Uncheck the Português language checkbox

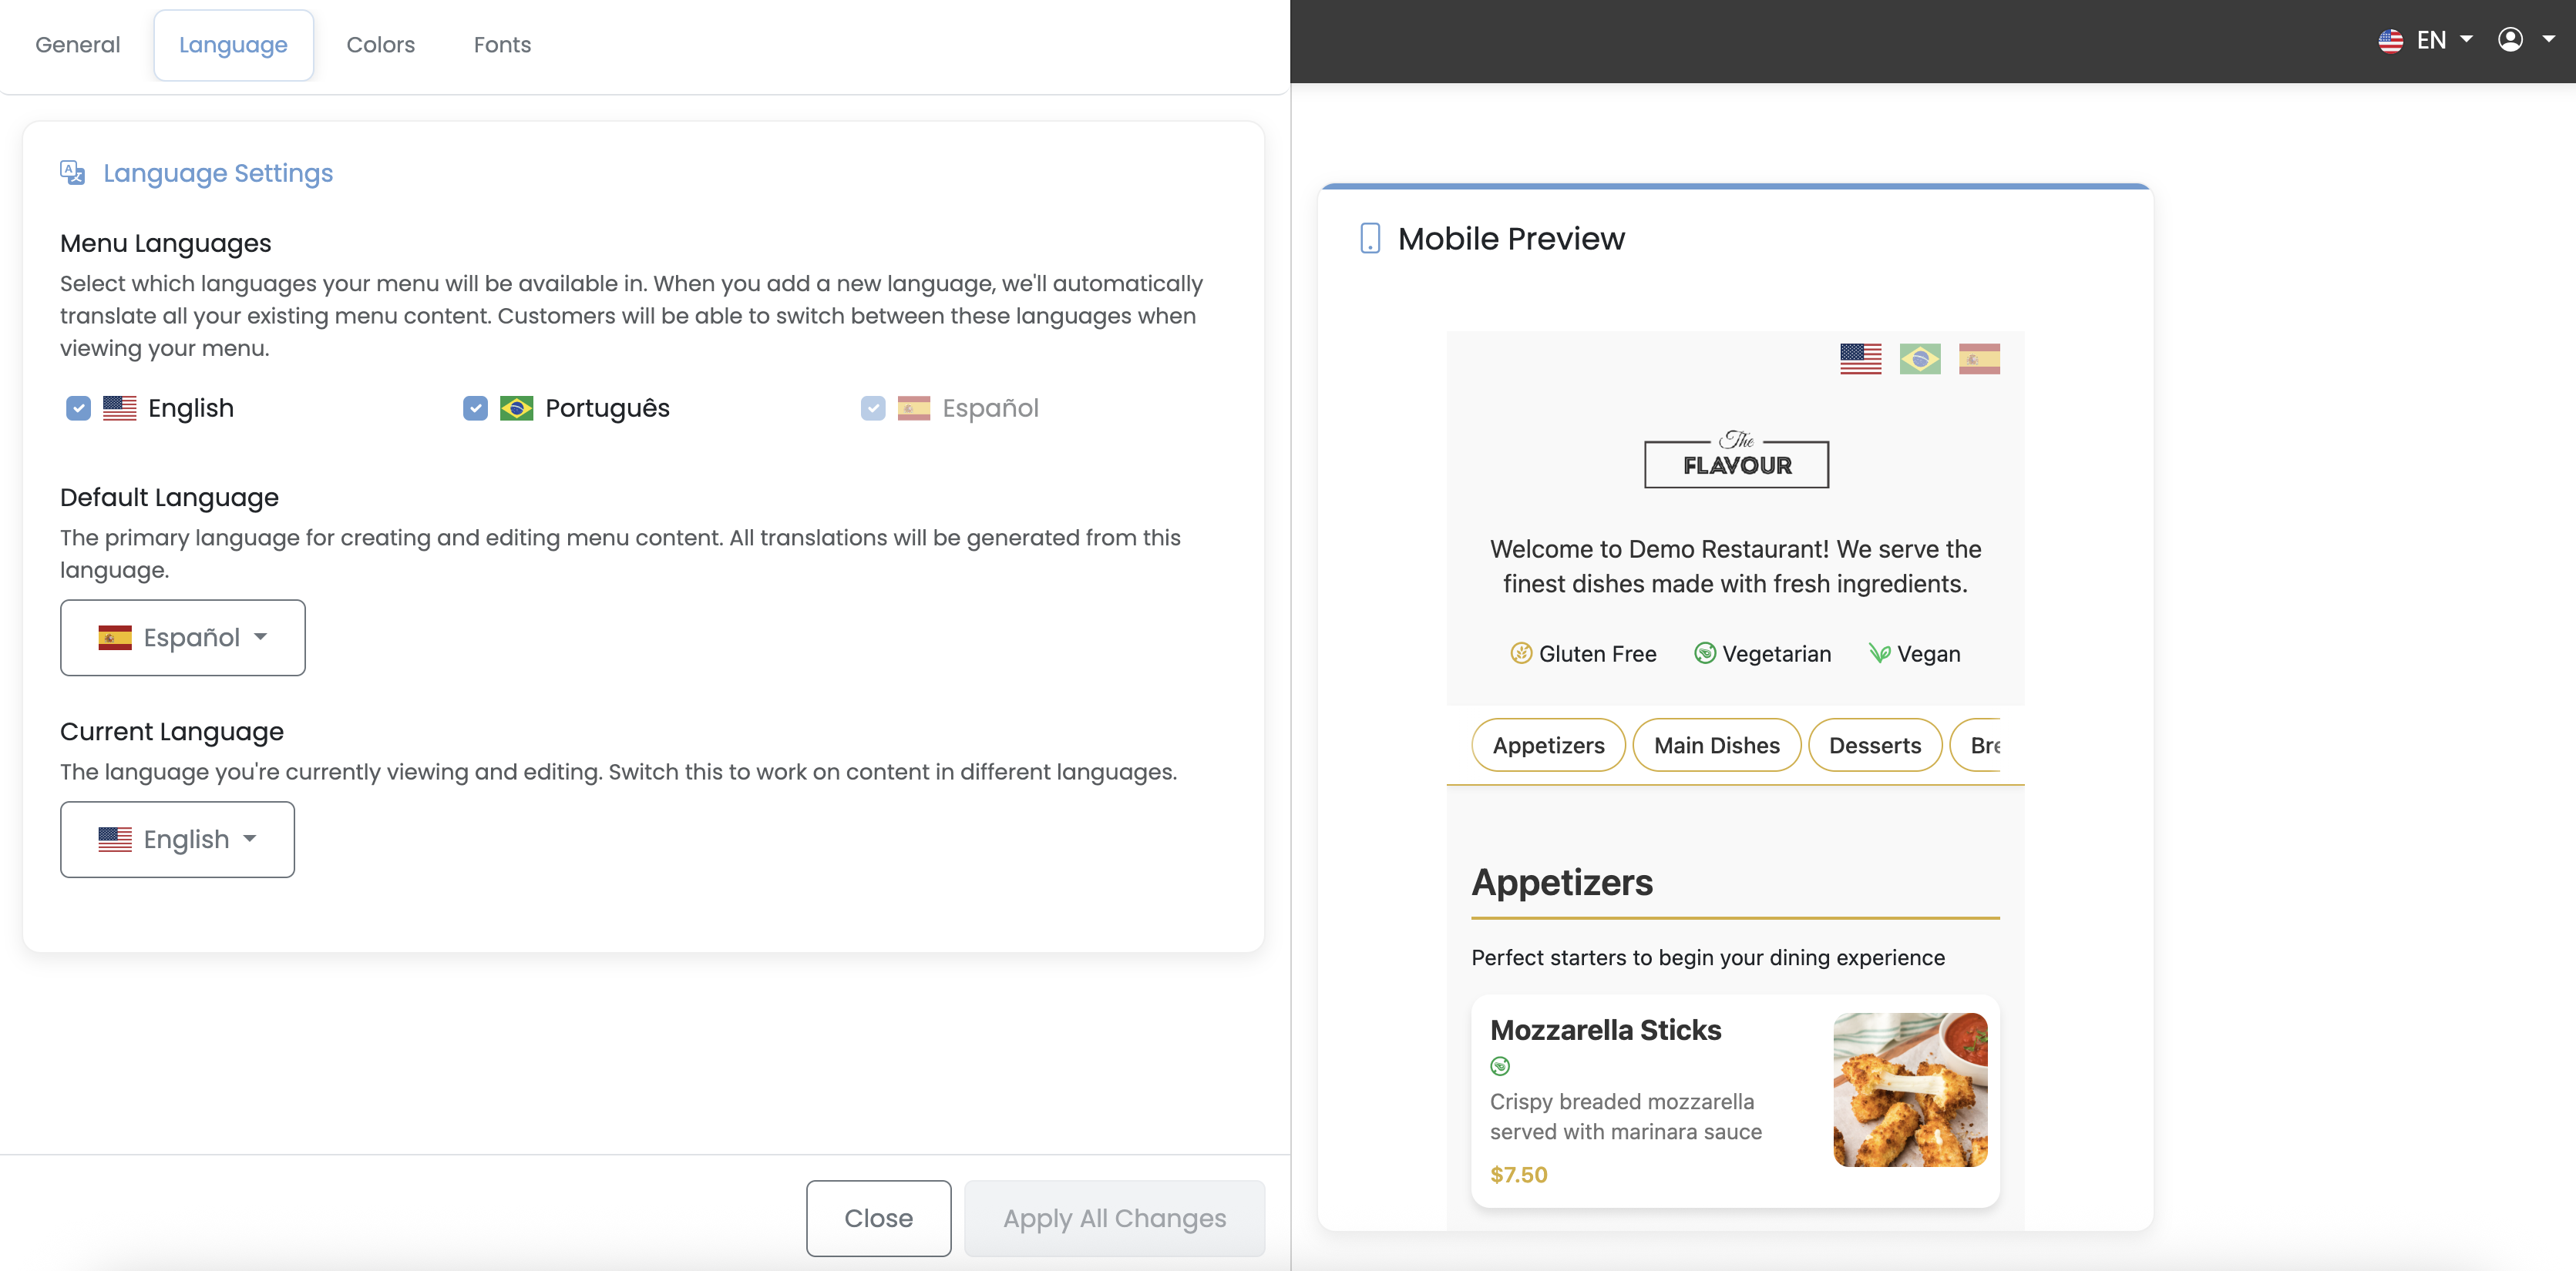click(475, 409)
